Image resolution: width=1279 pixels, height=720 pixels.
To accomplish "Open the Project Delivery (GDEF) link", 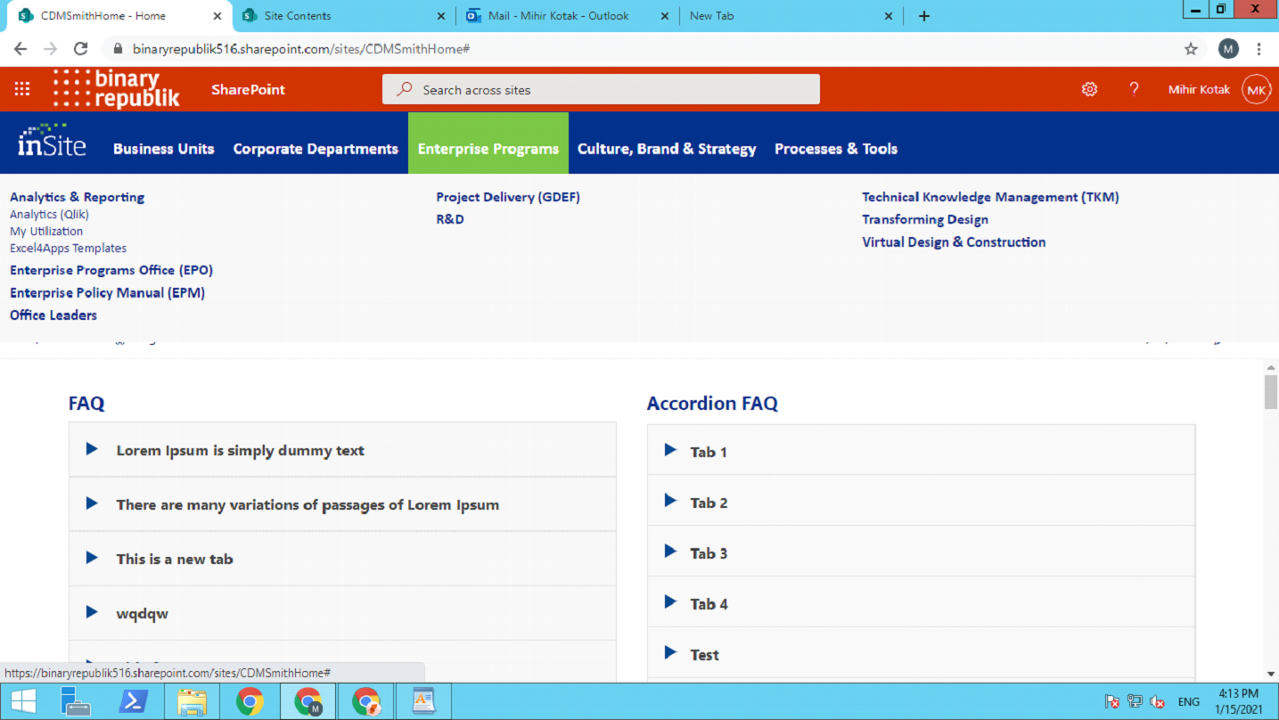I will pos(508,197).
